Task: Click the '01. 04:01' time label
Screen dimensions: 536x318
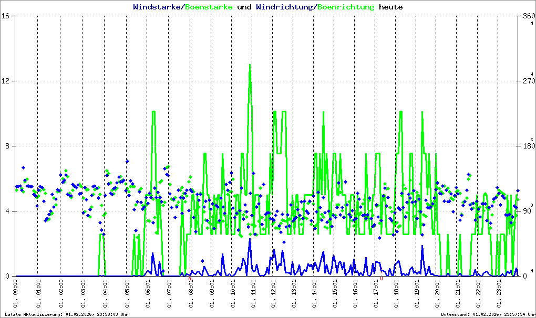Action: point(105,294)
